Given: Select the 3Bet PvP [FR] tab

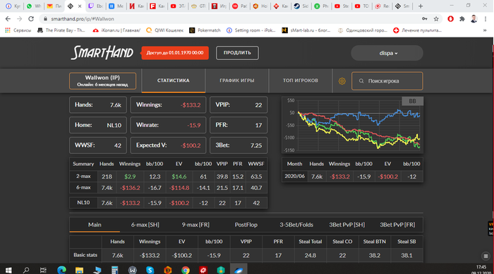Looking at the screenshot, I should [x=397, y=225].
